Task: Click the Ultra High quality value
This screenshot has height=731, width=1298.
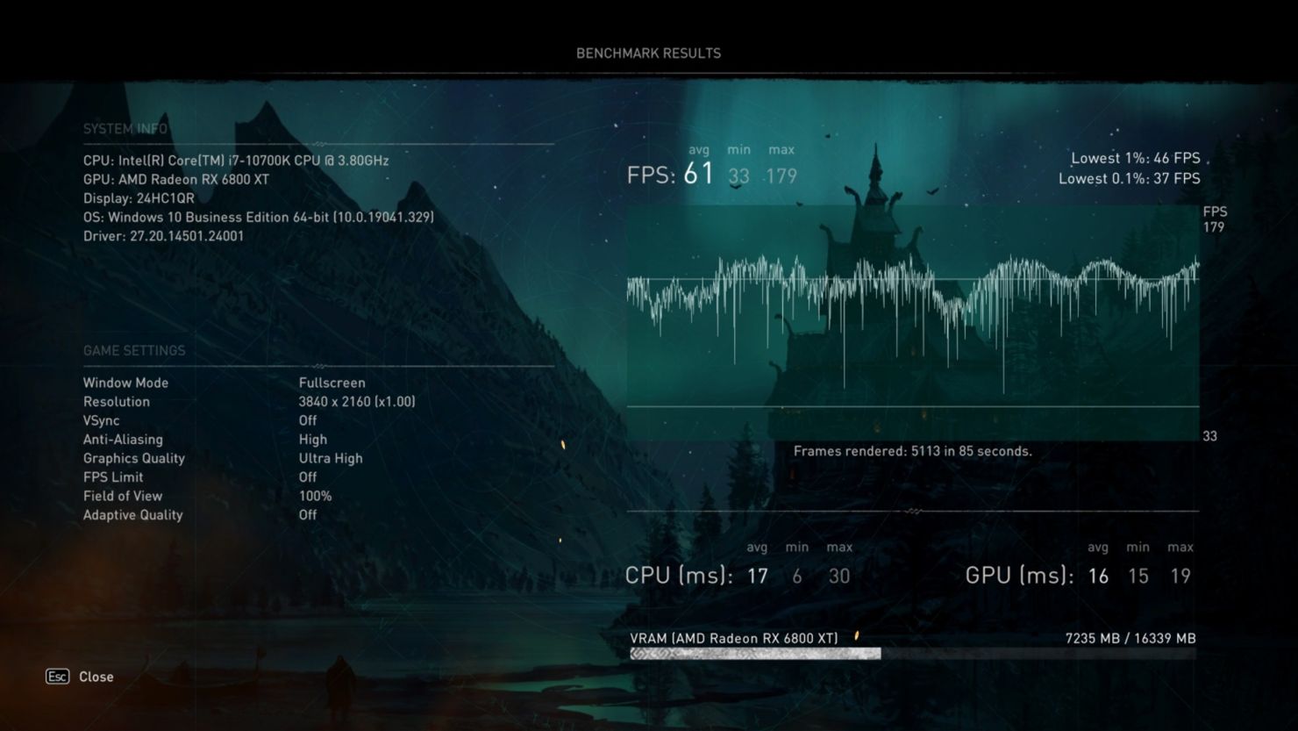Action: (x=331, y=458)
